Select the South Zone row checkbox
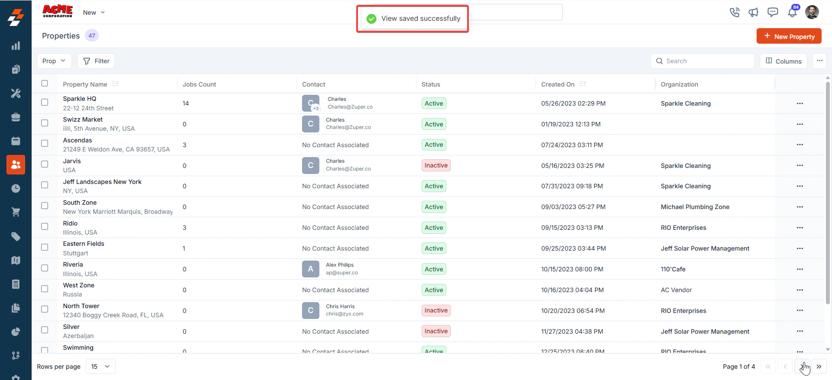832x380 pixels. 45,206
